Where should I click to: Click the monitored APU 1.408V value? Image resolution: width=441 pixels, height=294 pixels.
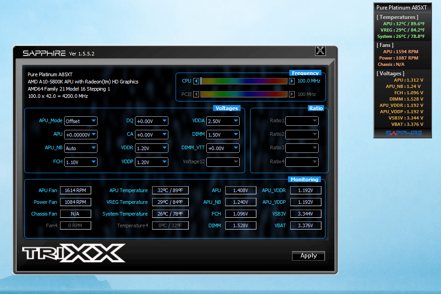click(241, 190)
